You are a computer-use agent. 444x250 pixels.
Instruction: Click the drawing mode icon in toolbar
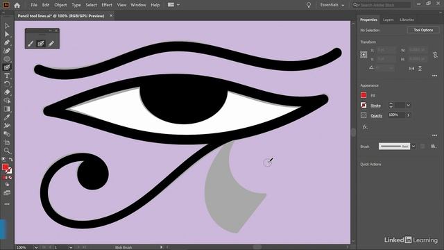[x=7, y=185]
